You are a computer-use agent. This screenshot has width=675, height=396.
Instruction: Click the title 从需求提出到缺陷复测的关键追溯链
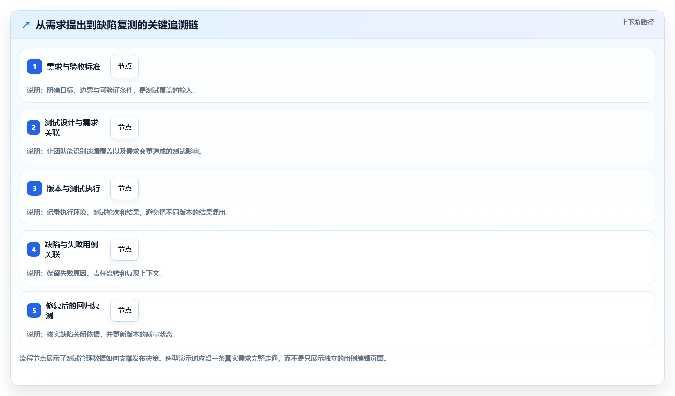[117, 25]
